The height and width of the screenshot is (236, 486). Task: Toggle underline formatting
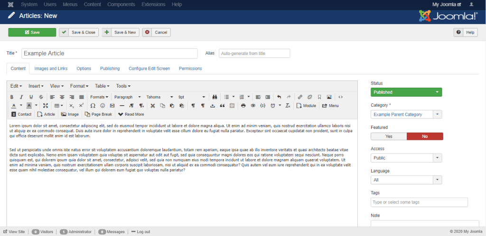(31, 97)
